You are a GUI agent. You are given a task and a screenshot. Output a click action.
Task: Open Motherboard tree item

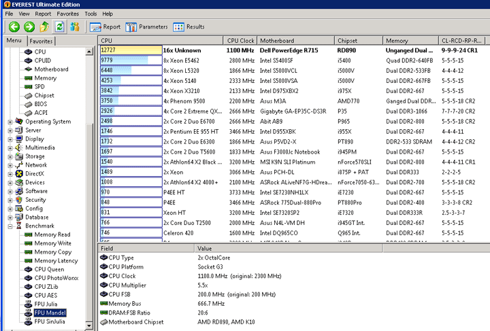tap(51, 69)
